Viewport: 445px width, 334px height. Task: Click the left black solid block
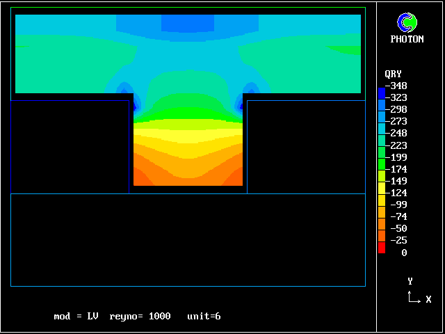pyautogui.click(x=70, y=146)
